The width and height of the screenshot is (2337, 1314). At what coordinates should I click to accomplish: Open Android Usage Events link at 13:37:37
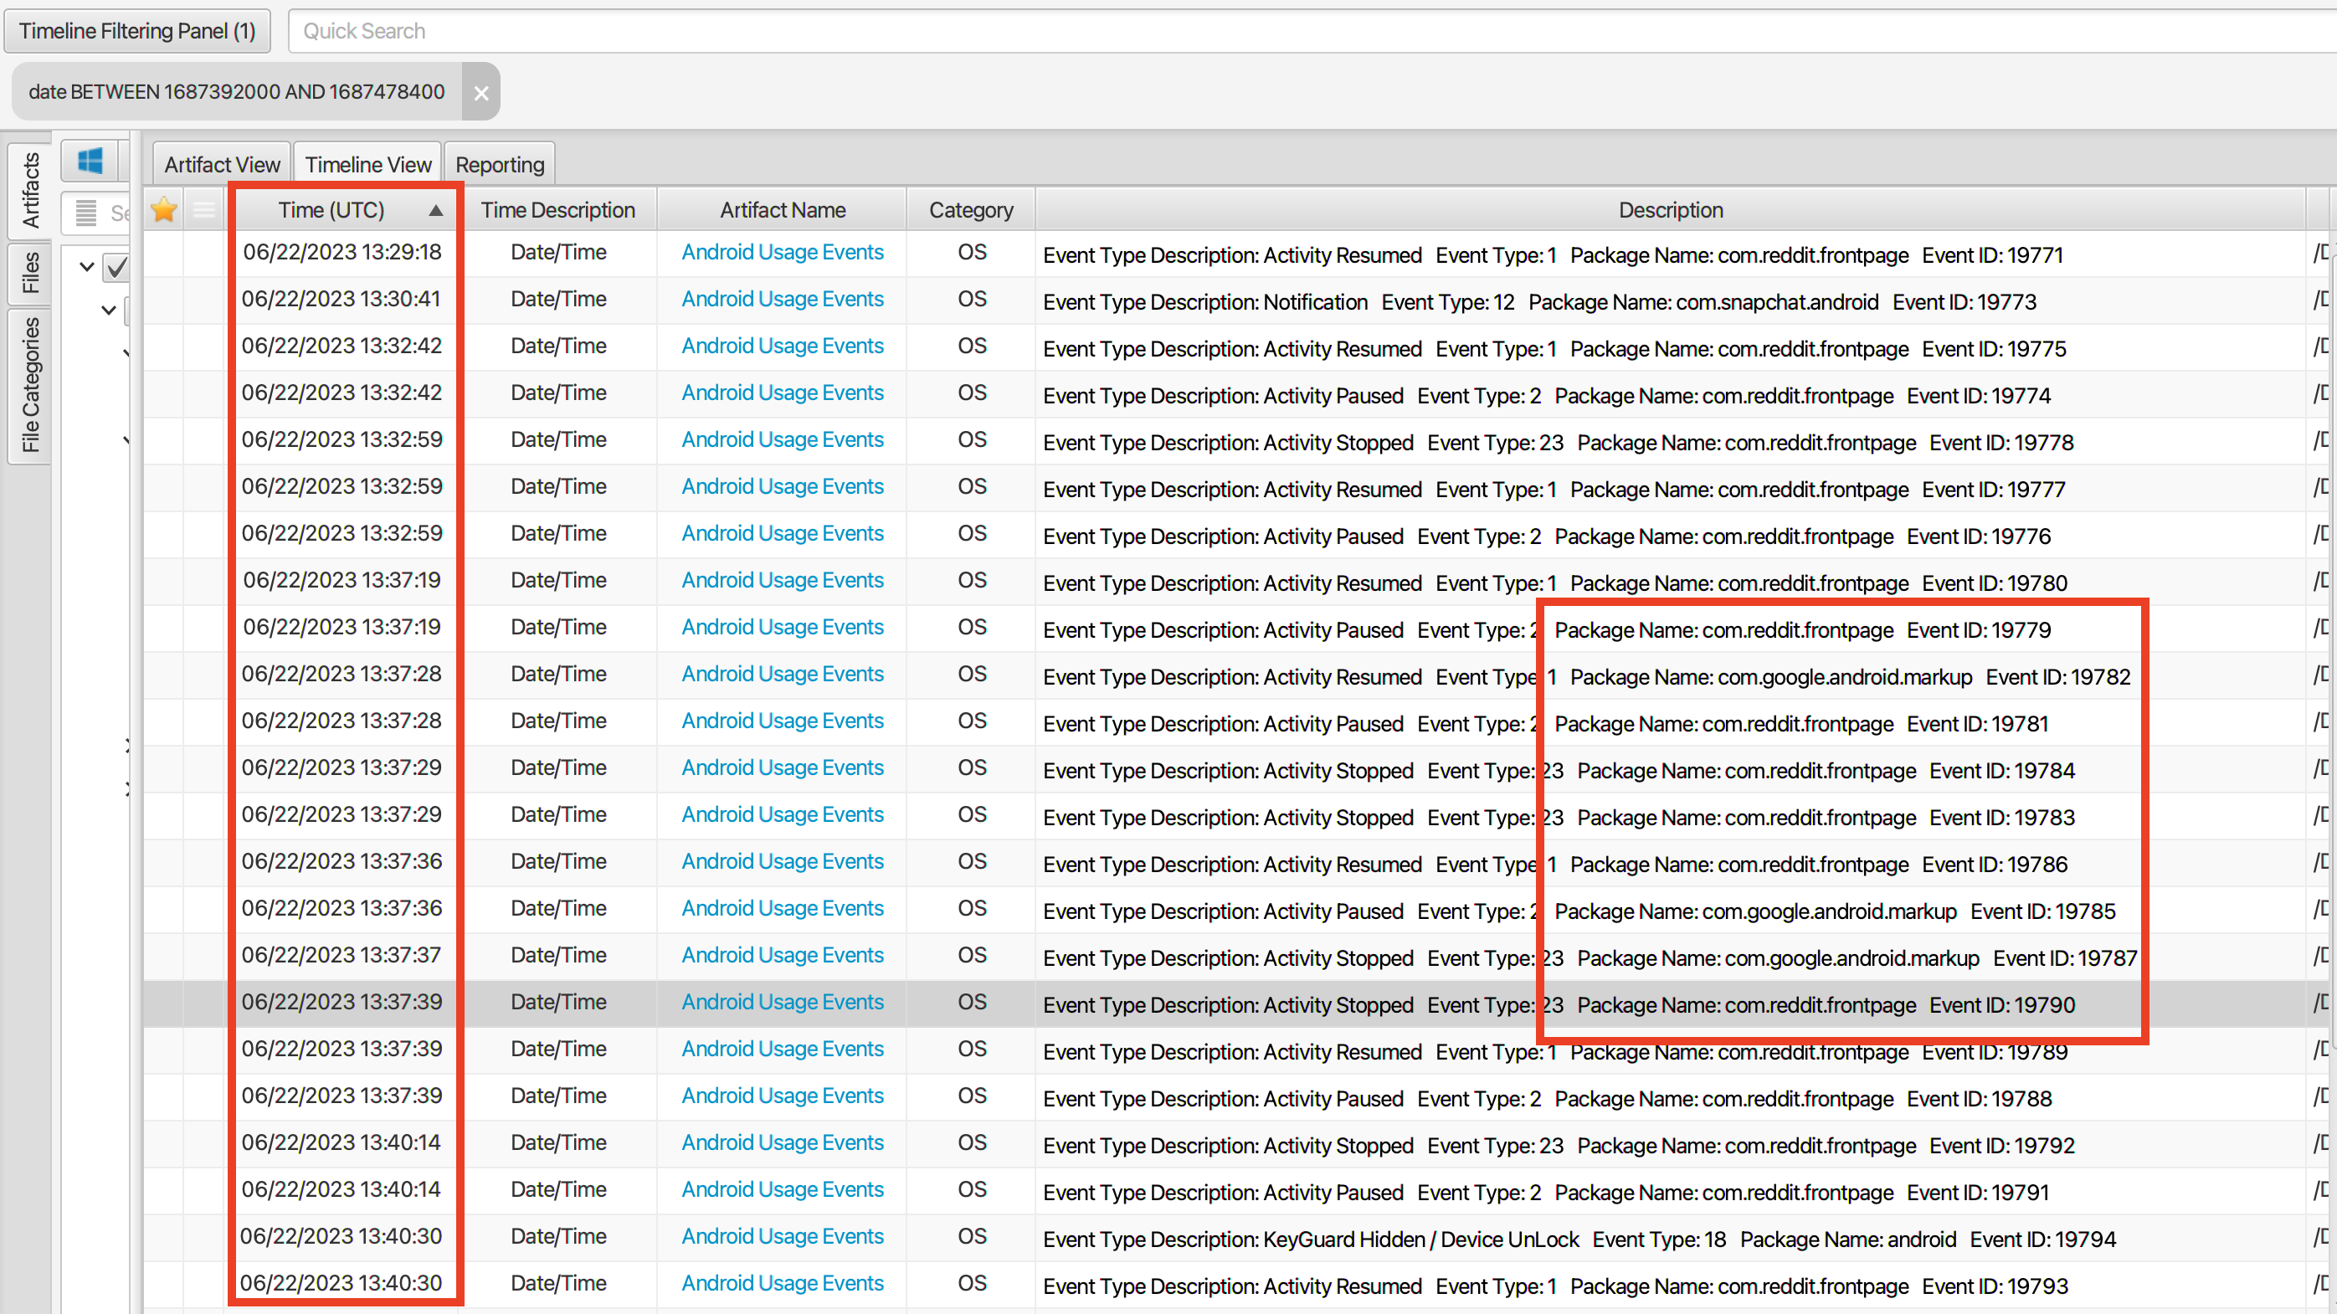click(782, 955)
